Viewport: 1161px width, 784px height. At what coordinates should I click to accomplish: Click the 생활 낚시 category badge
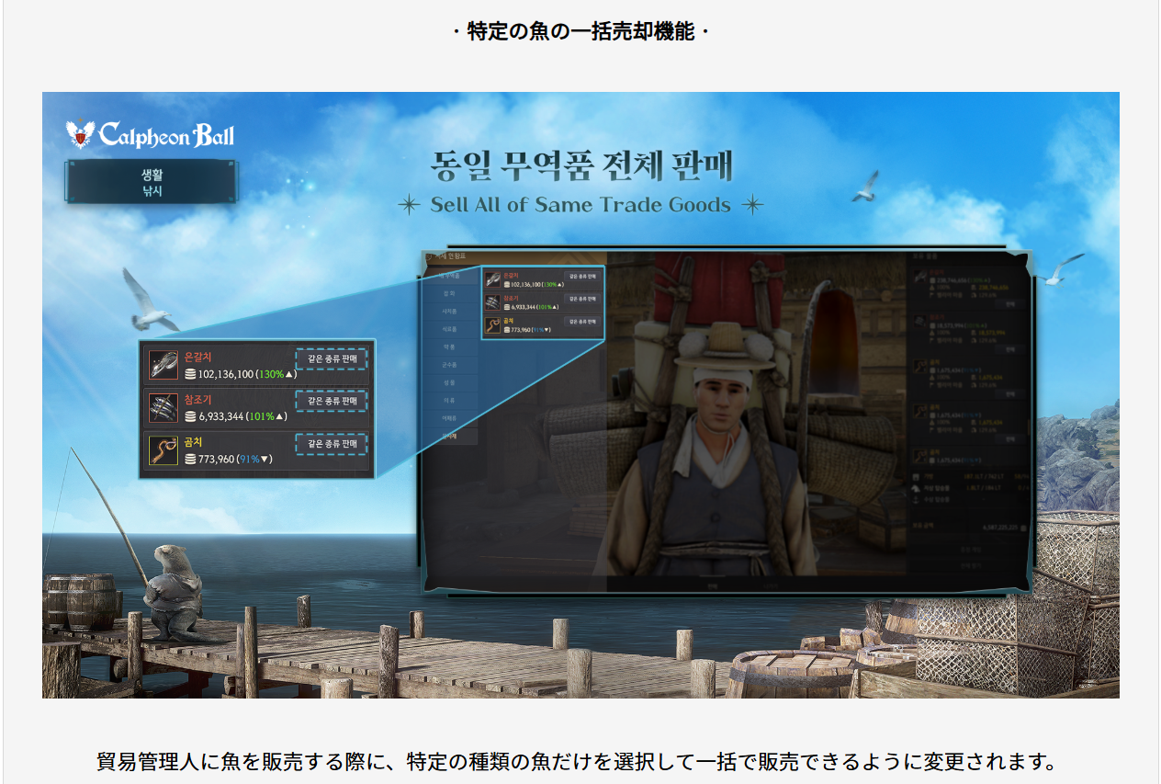pyautogui.click(x=152, y=182)
